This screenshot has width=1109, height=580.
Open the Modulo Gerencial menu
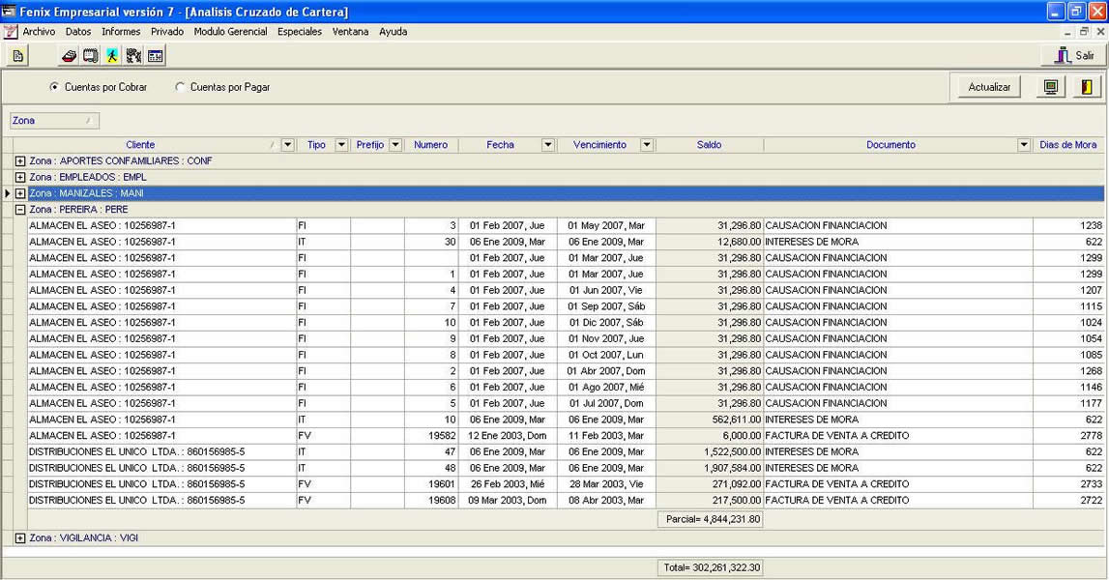(230, 32)
